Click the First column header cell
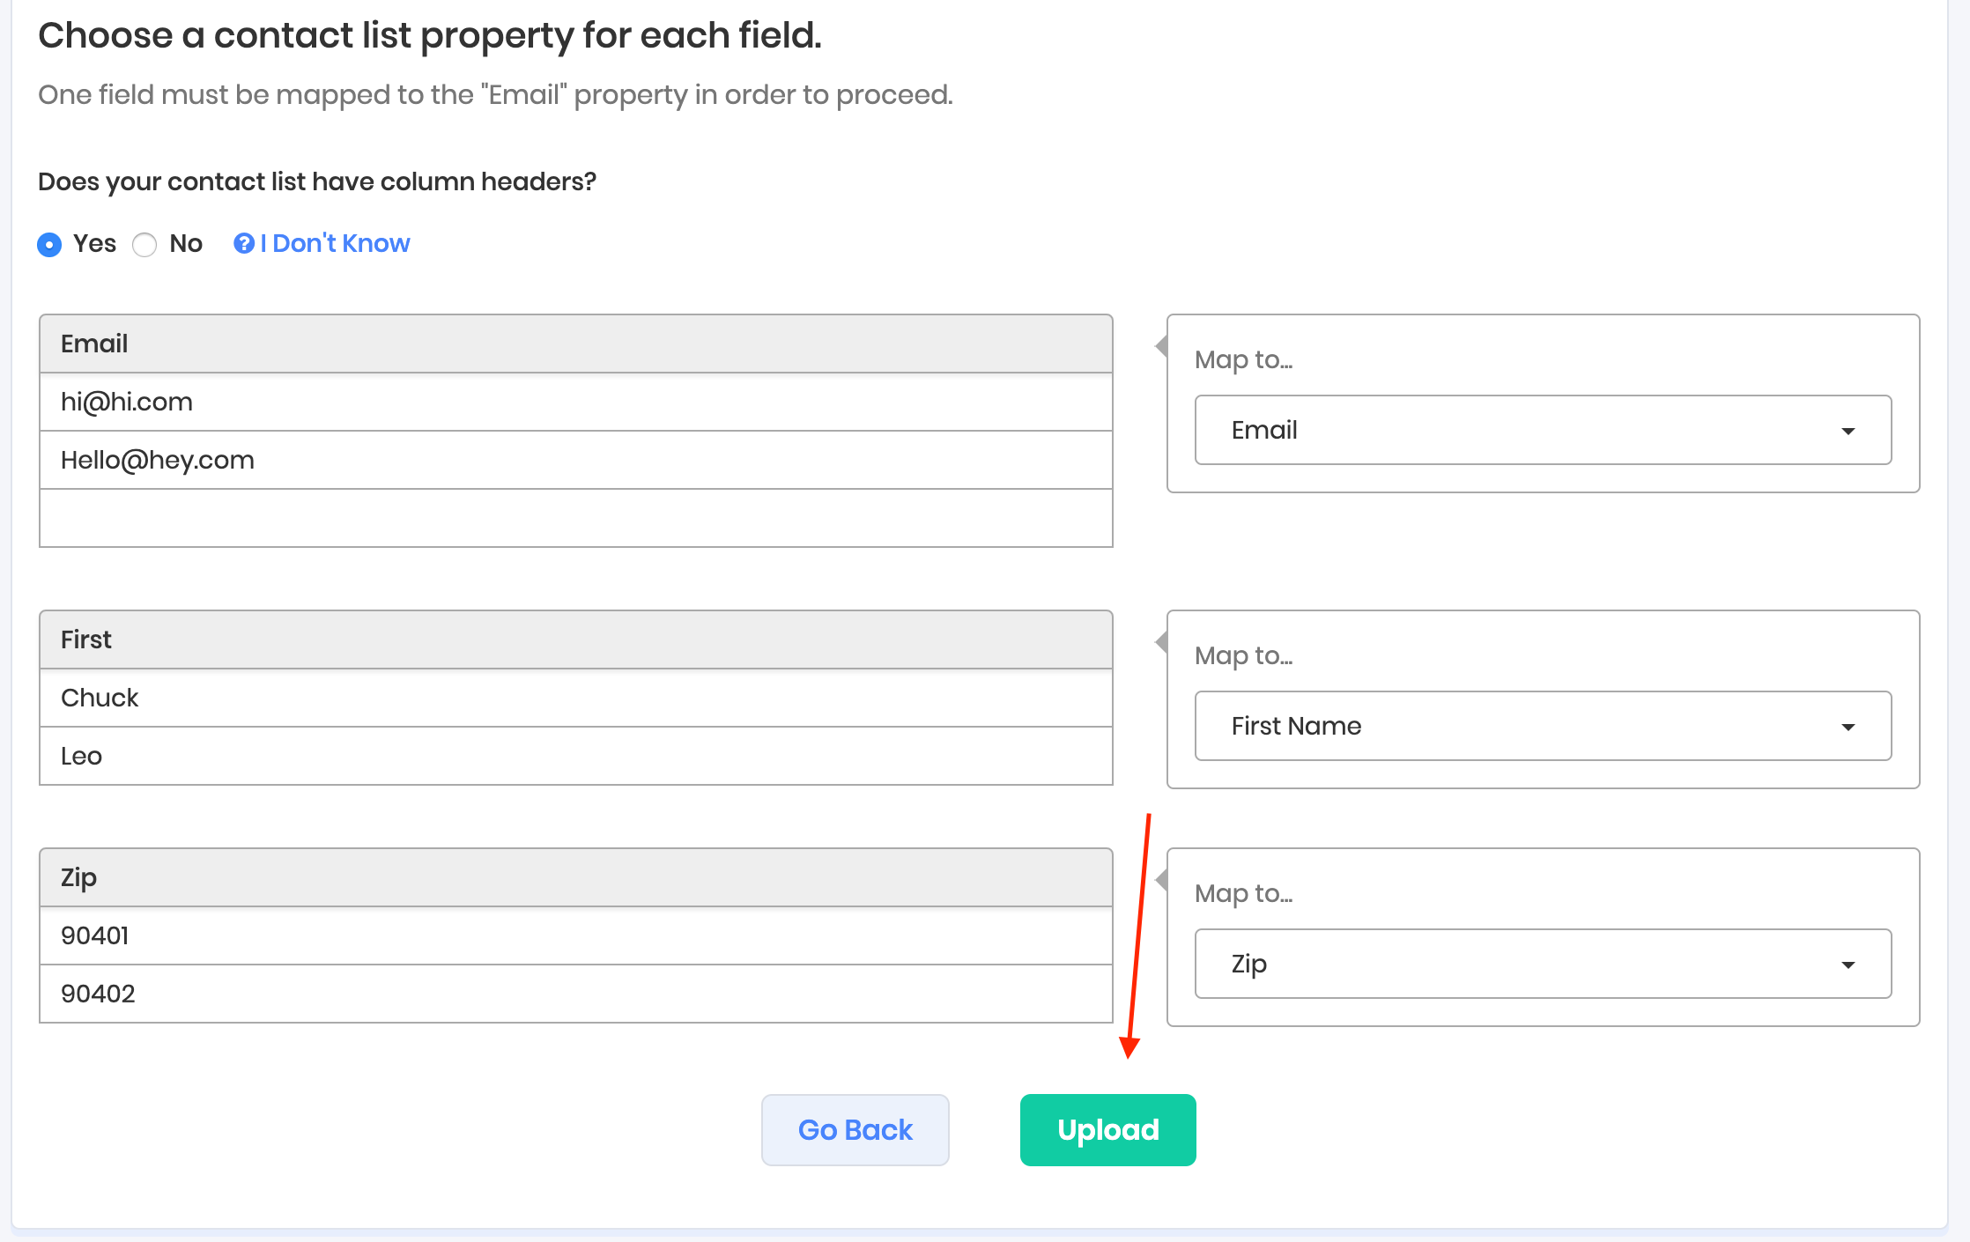Image resolution: width=1970 pixels, height=1242 pixels. (576, 639)
